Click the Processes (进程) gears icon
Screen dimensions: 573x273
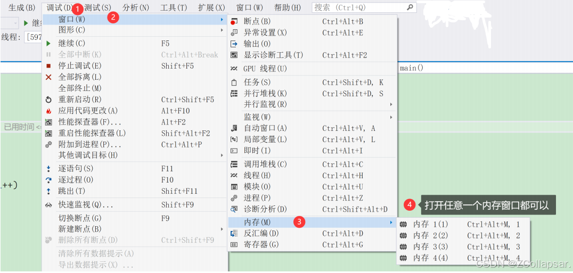[234, 198]
